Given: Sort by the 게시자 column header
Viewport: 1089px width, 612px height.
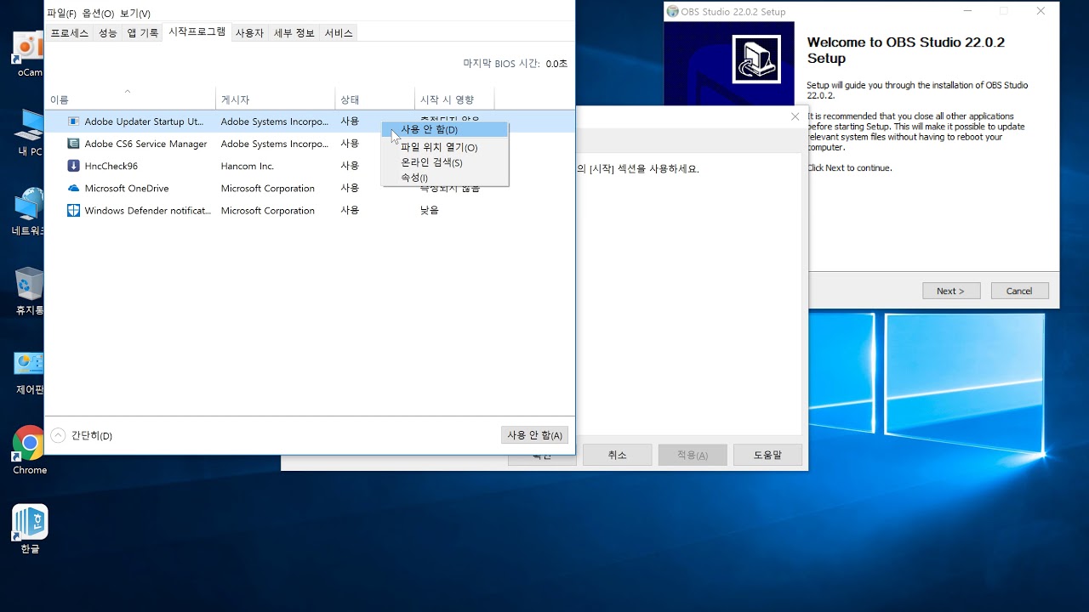Looking at the screenshot, I should pos(276,99).
